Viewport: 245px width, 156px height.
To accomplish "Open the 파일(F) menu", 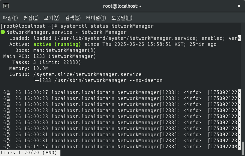I will click(x=10, y=18).
